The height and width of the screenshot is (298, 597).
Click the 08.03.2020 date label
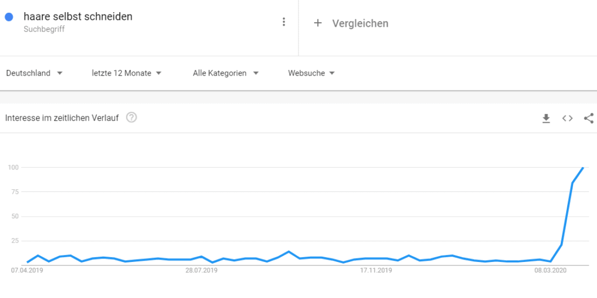[550, 271]
